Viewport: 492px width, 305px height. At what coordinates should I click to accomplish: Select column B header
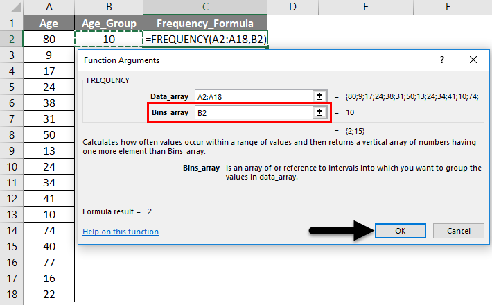[x=109, y=7]
